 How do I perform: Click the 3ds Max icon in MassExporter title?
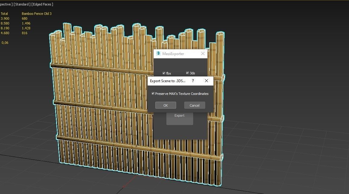click(x=158, y=53)
